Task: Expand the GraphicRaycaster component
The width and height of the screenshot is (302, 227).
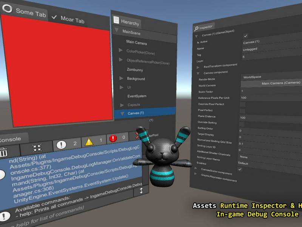Action: click(x=196, y=174)
